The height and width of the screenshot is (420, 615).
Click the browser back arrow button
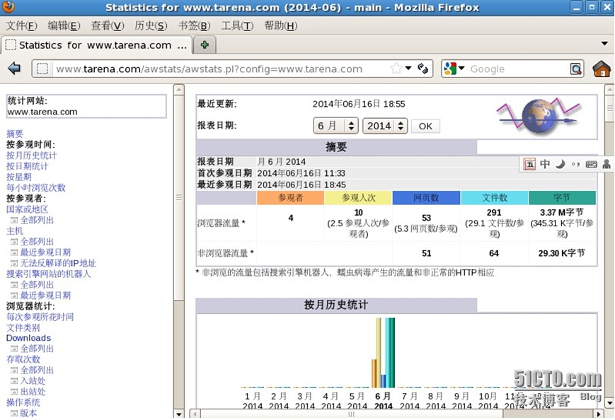(x=14, y=69)
